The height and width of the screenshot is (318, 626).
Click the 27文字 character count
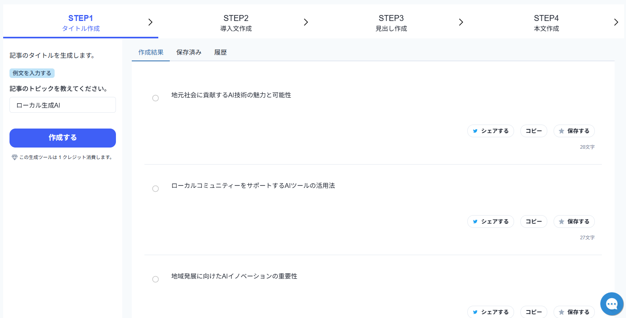(x=587, y=238)
